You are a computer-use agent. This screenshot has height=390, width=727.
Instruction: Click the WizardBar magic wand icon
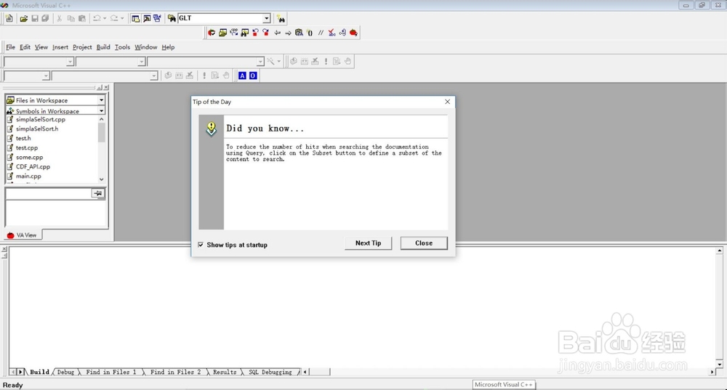(270, 61)
